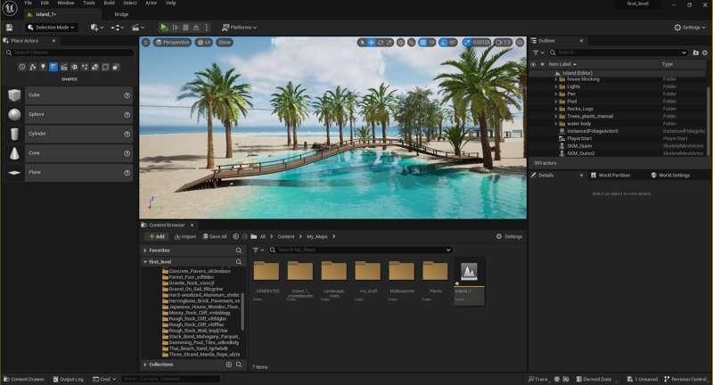Viewport: 713px width, 385px height.
Task: Expand the Rocks_Logs folder in the Outliner
Action: click(555, 109)
